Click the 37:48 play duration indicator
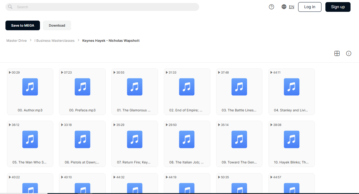The image size is (359, 194). click(223, 72)
